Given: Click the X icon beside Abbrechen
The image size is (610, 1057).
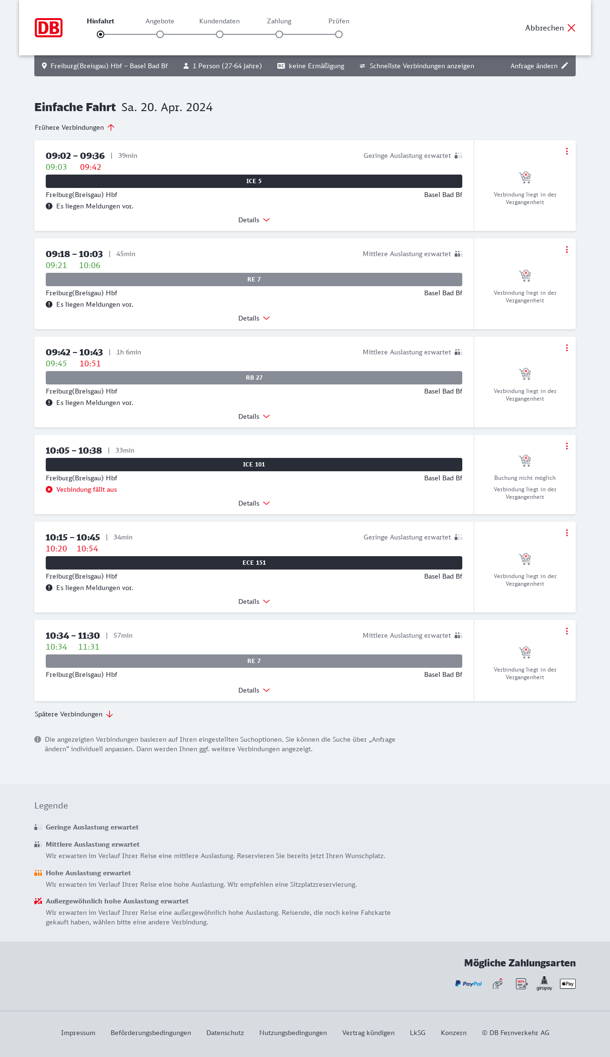Looking at the screenshot, I should click(571, 28).
